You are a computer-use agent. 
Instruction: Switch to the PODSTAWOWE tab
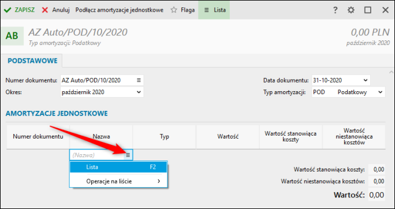tap(32, 61)
